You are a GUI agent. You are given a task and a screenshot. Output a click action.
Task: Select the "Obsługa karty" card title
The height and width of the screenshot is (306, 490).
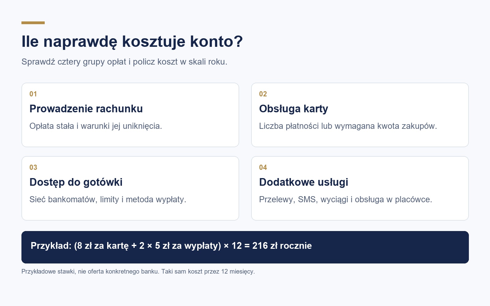(x=293, y=109)
